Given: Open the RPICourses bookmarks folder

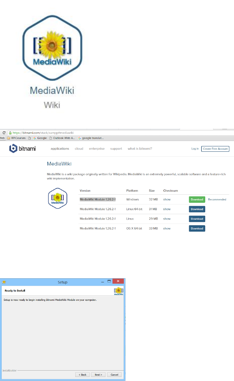Looking at the screenshot, I should (16, 138).
